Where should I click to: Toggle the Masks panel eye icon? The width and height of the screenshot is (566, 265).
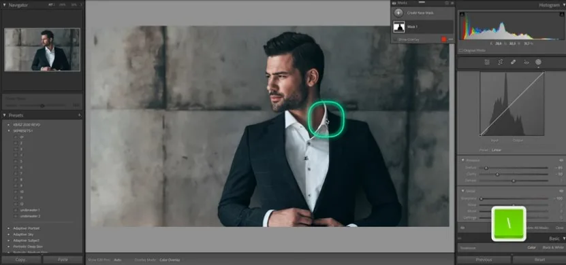pos(394,3)
